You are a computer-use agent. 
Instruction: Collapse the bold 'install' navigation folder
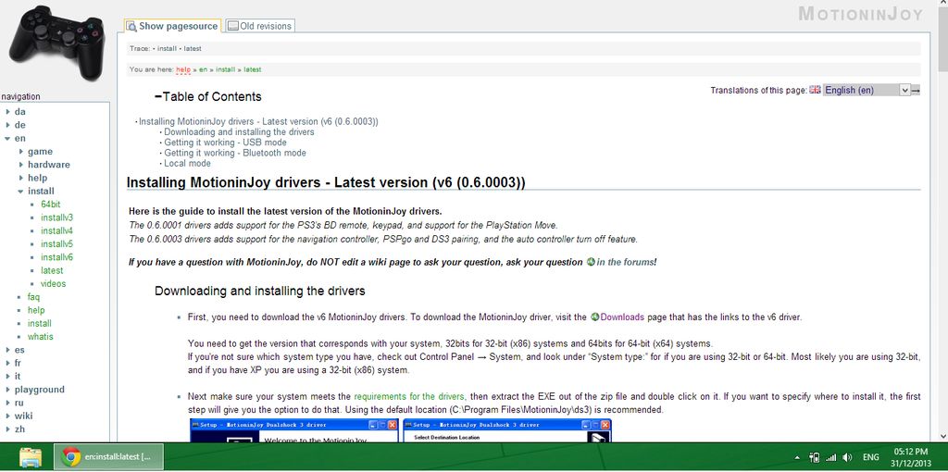tap(21, 191)
